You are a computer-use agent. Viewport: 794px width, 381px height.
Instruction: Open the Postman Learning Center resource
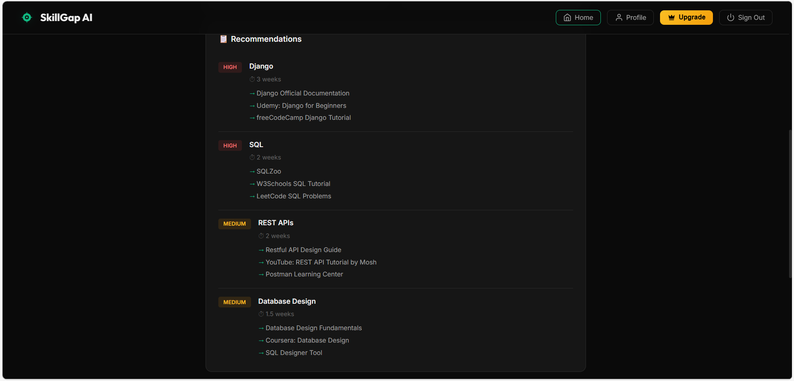tap(304, 274)
